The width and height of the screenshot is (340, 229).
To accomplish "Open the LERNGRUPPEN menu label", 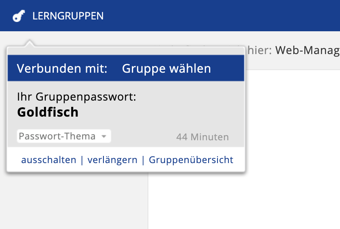I will coord(68,16).
